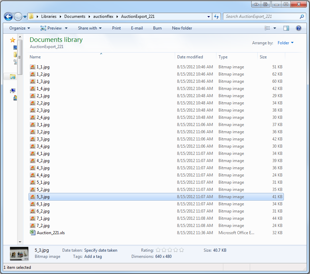Viewport: 310px width, 274px height.
Task: Toggle the preview pane icon
Action: [286, 28]
